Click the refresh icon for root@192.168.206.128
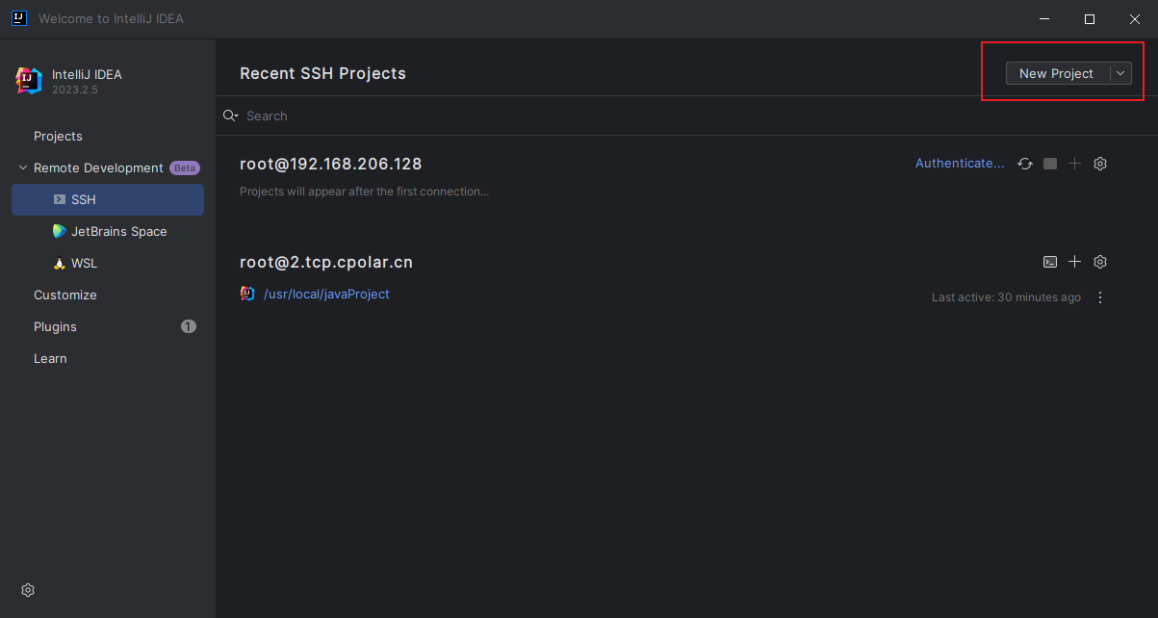The image size is (1158, 618). (1025, 164)
